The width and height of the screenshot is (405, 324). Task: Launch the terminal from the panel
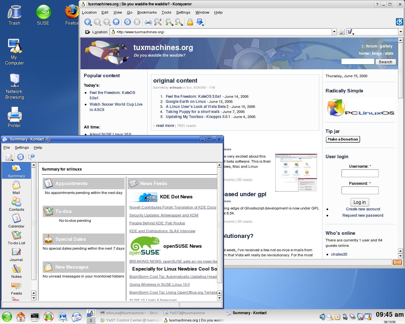click(x=34, y=316)
